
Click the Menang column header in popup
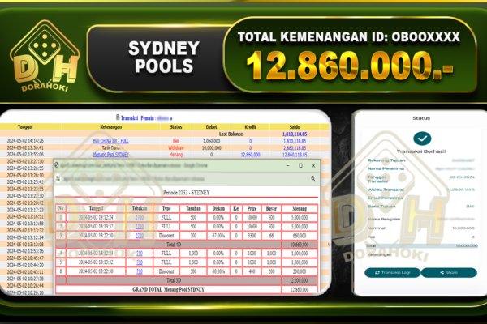coord(300,208)
